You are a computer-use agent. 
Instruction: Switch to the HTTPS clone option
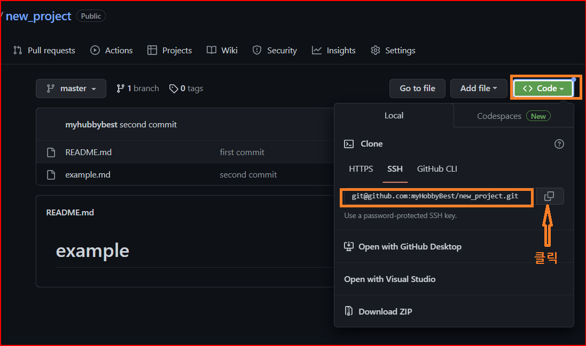(x=361, y=169)
